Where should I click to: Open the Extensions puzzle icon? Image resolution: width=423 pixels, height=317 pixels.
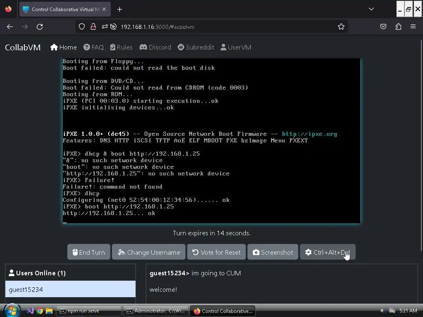398,27
